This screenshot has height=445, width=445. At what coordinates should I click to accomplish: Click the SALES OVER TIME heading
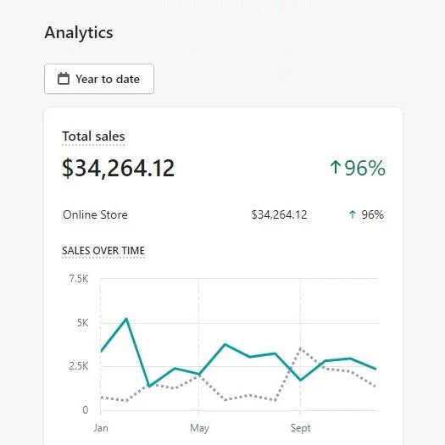103,251
